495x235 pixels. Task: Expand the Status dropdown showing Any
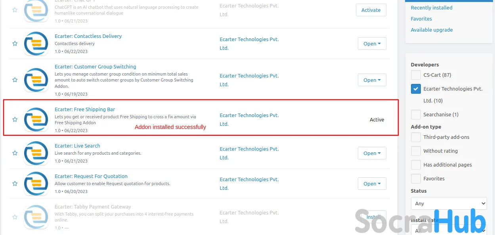(449, 203)
